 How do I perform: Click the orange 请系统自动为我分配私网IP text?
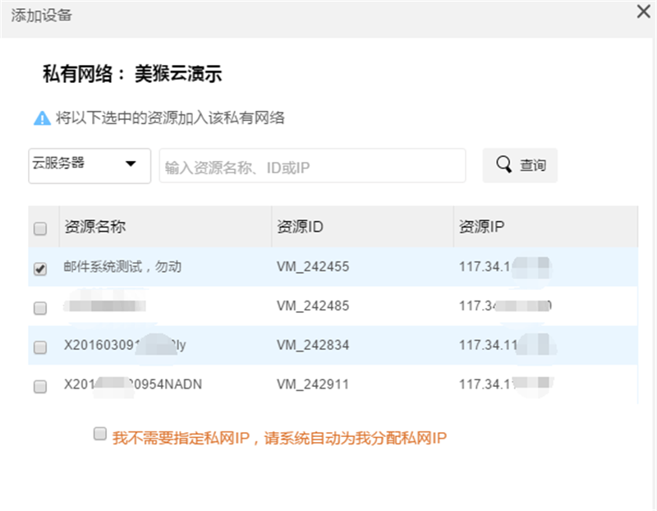pos(356,439)
